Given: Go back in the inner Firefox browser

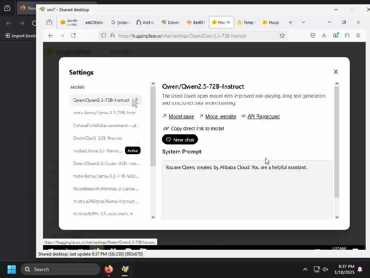Looking at the screenshot, I should [x=51, y=36].
